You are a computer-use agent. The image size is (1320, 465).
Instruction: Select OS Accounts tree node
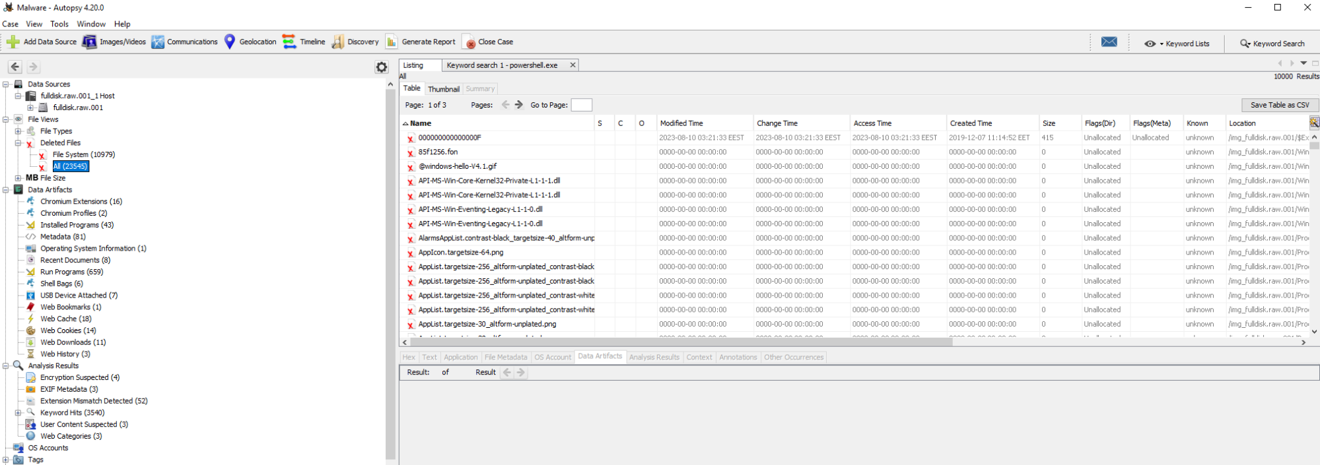(48, 448)
